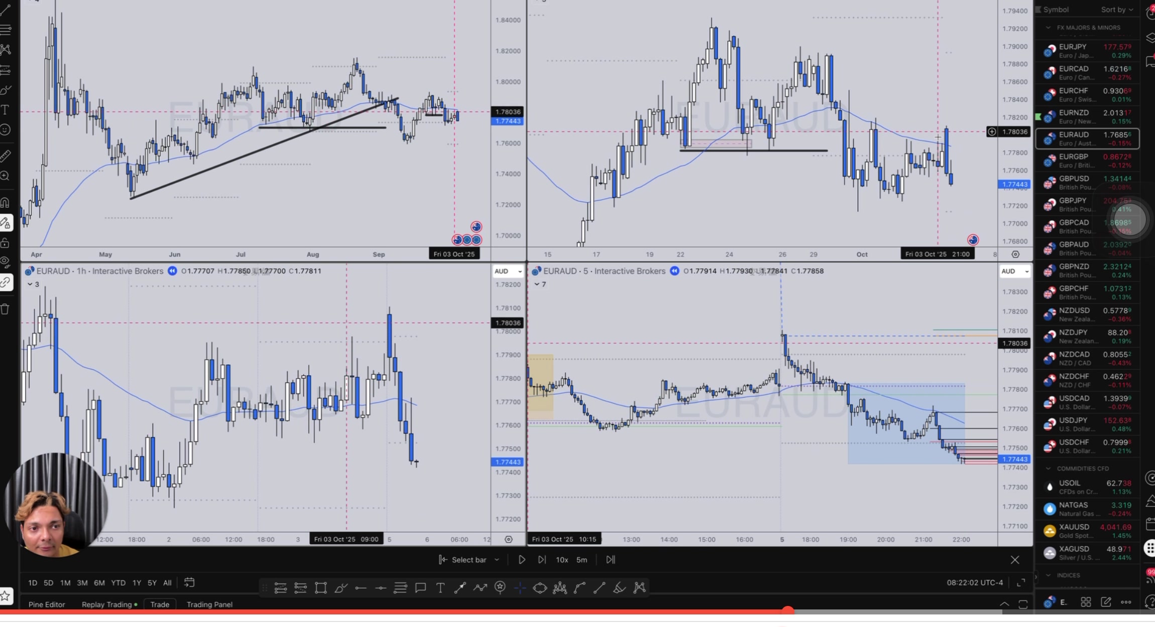Open the AUD currency dropdown on 1h chart
This screenshot has width=1155, height=627.
click(x=507, y=271)
